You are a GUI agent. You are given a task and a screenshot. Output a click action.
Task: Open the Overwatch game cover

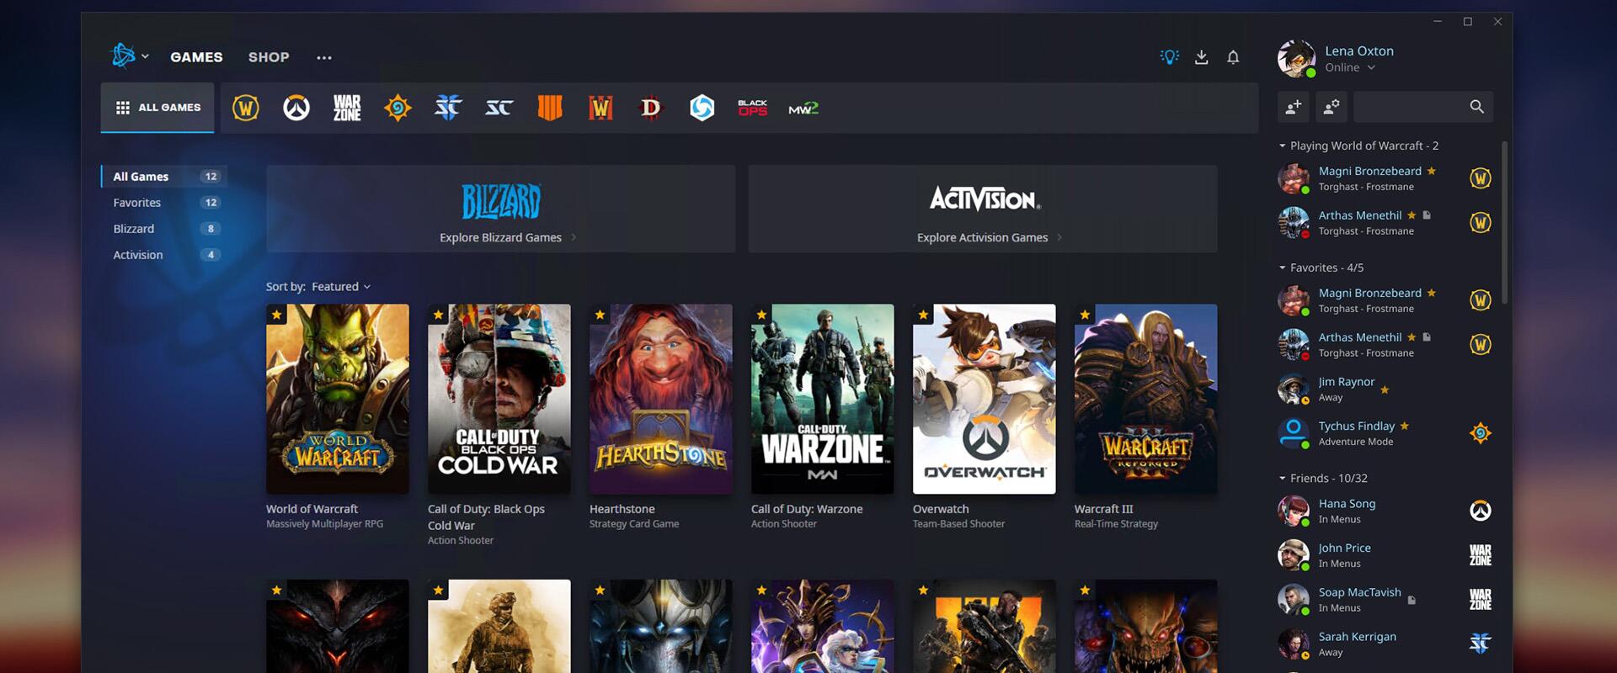[x=985, y=399]
